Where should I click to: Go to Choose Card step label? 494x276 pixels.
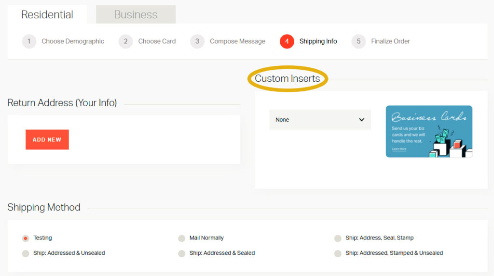click(157, 41)
